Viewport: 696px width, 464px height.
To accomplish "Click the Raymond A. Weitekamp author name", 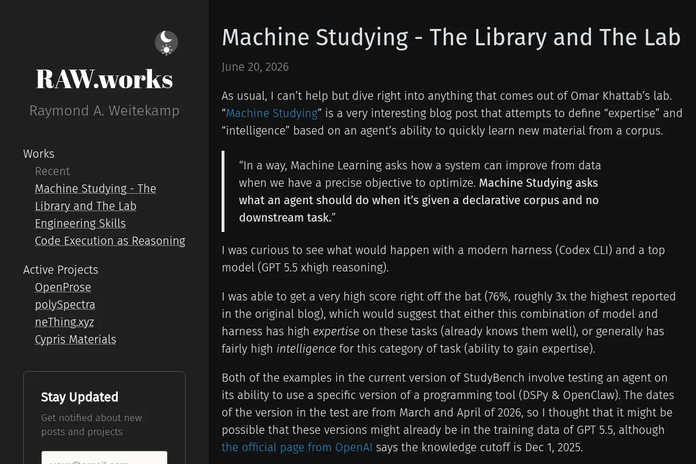I will pyautogui.click(x=104, y=111).
